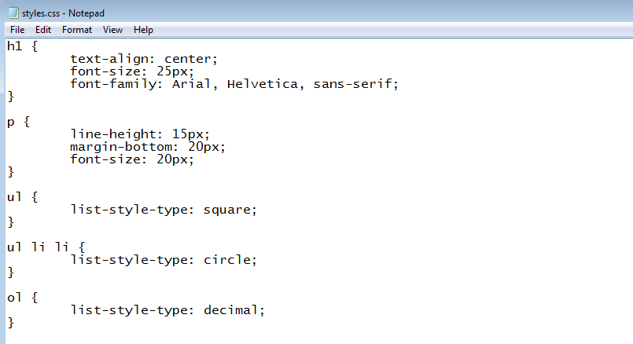This screenshot has height=344, width=633.
Task: Open the View menu
Action: 112,30
